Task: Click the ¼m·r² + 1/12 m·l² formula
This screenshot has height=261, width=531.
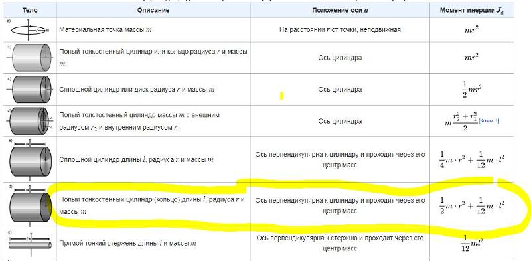Action: coord(472,159)
